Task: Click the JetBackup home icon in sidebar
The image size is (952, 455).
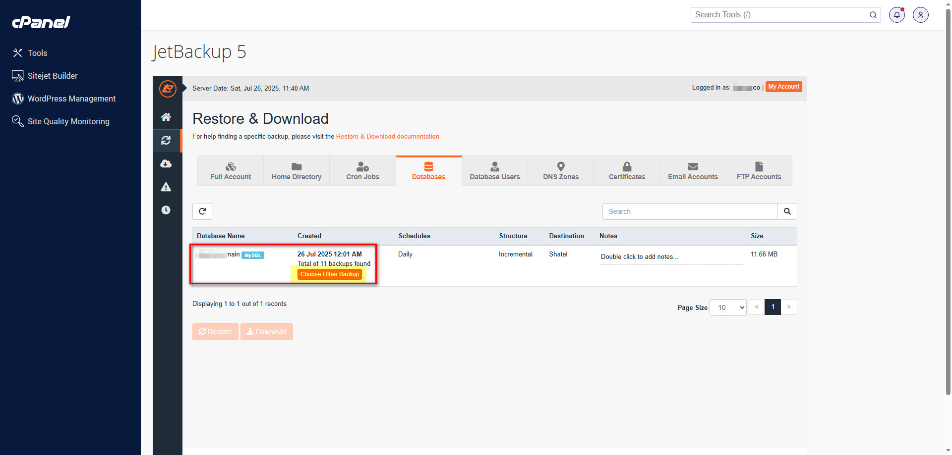Action: pos(166,117)
